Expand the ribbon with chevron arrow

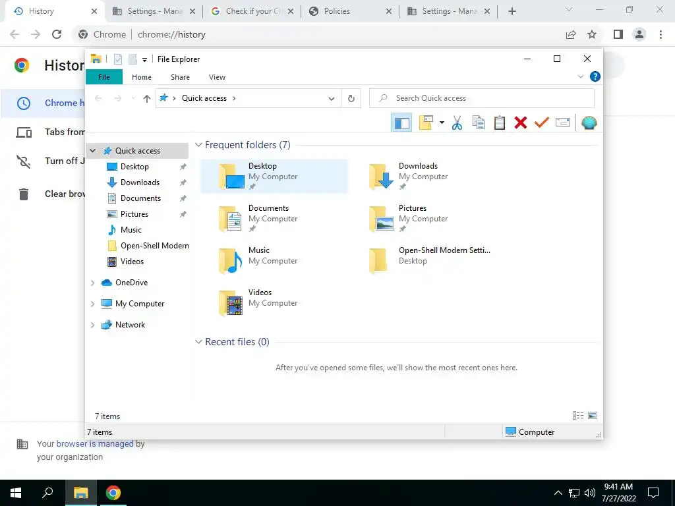click(x=580, y=76)
